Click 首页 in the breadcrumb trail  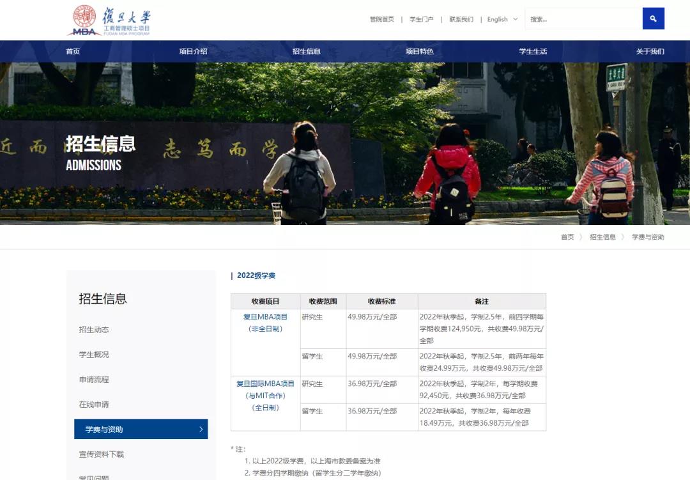(567, 237)
